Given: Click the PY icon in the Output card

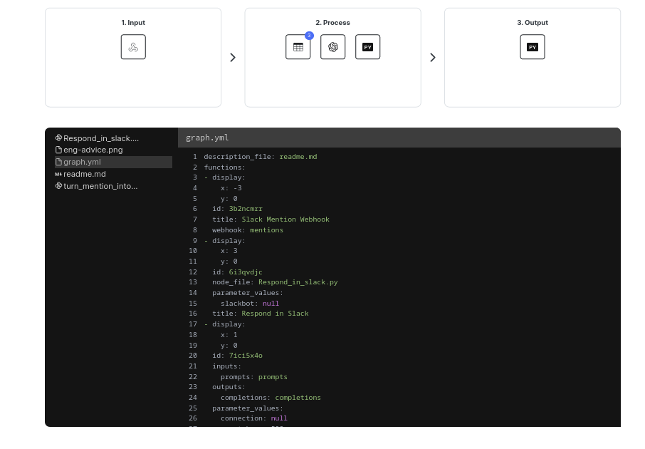Looking at the screenshot, I should pyautogui.click(x=533, y=47).
